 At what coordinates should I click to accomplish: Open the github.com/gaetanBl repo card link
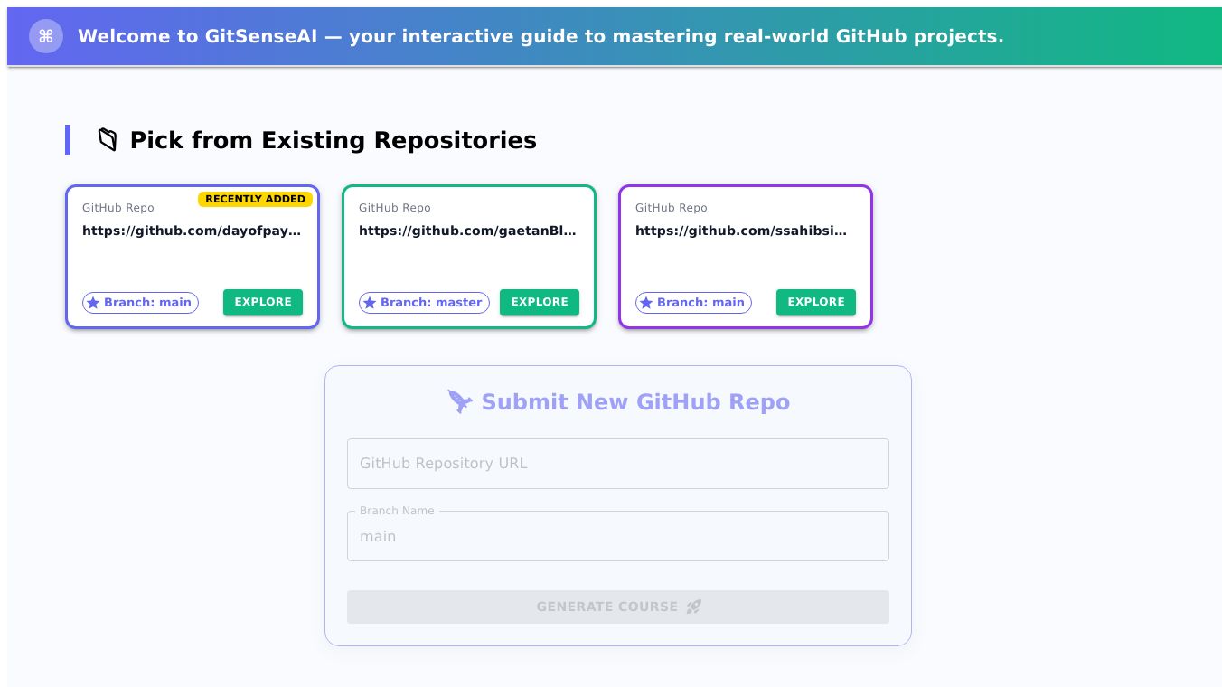coord(468,231)
